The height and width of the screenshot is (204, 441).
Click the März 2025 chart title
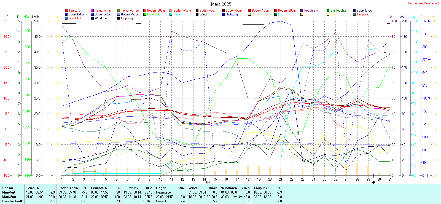221,4
